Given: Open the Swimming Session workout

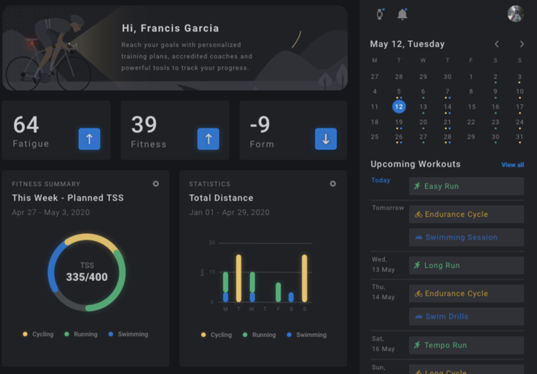Looking at the screenshot, I should tap(466, 237).
